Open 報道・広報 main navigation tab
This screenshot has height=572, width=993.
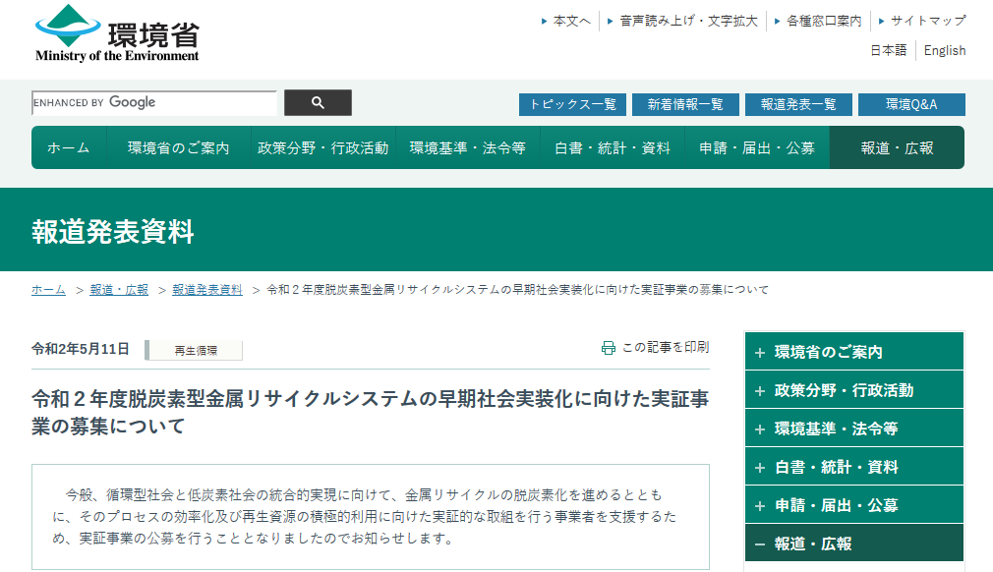coord(897,147)
